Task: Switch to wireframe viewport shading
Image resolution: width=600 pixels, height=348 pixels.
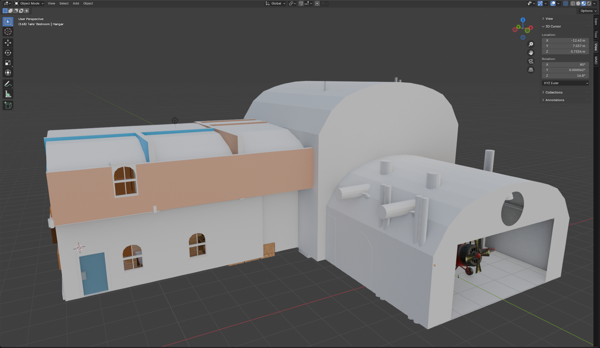Action: (573, 4)
